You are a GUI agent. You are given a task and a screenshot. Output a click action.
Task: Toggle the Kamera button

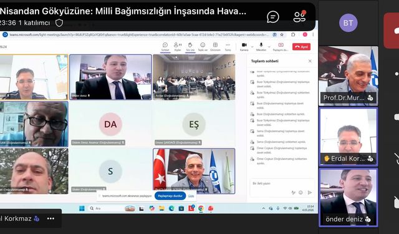(244, 47)
